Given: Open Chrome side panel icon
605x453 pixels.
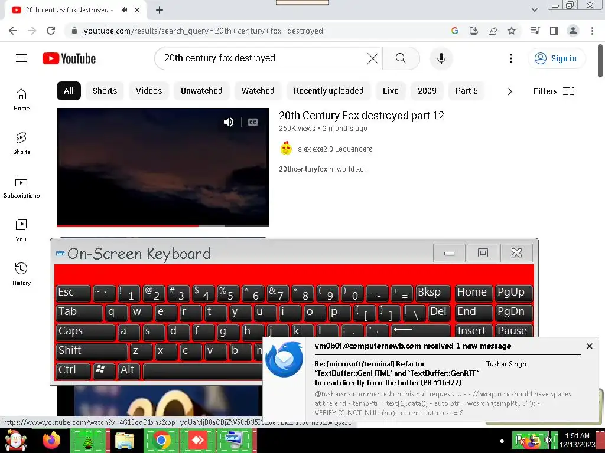Looking at the screenshot, I should pos(554,31).
